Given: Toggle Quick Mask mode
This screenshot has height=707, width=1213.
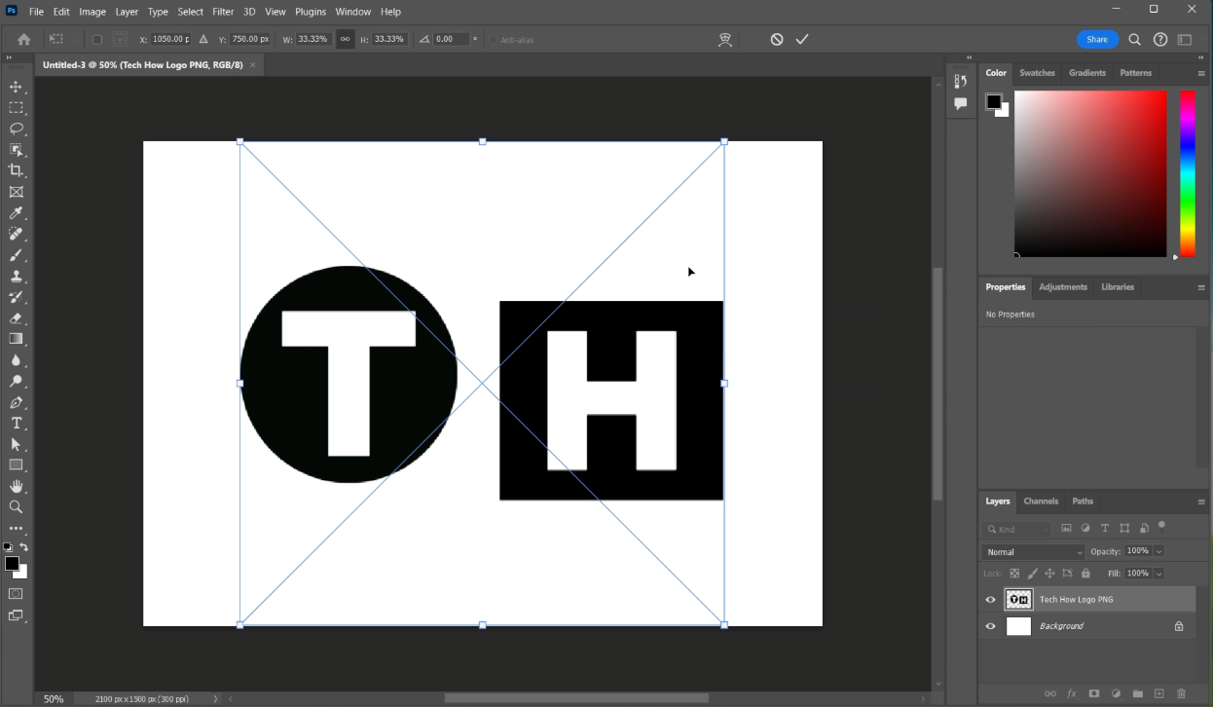Looking at the screenshot, I should (16, 593).
